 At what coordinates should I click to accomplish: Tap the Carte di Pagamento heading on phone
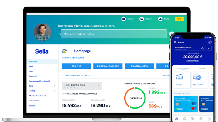coord(182,93)
